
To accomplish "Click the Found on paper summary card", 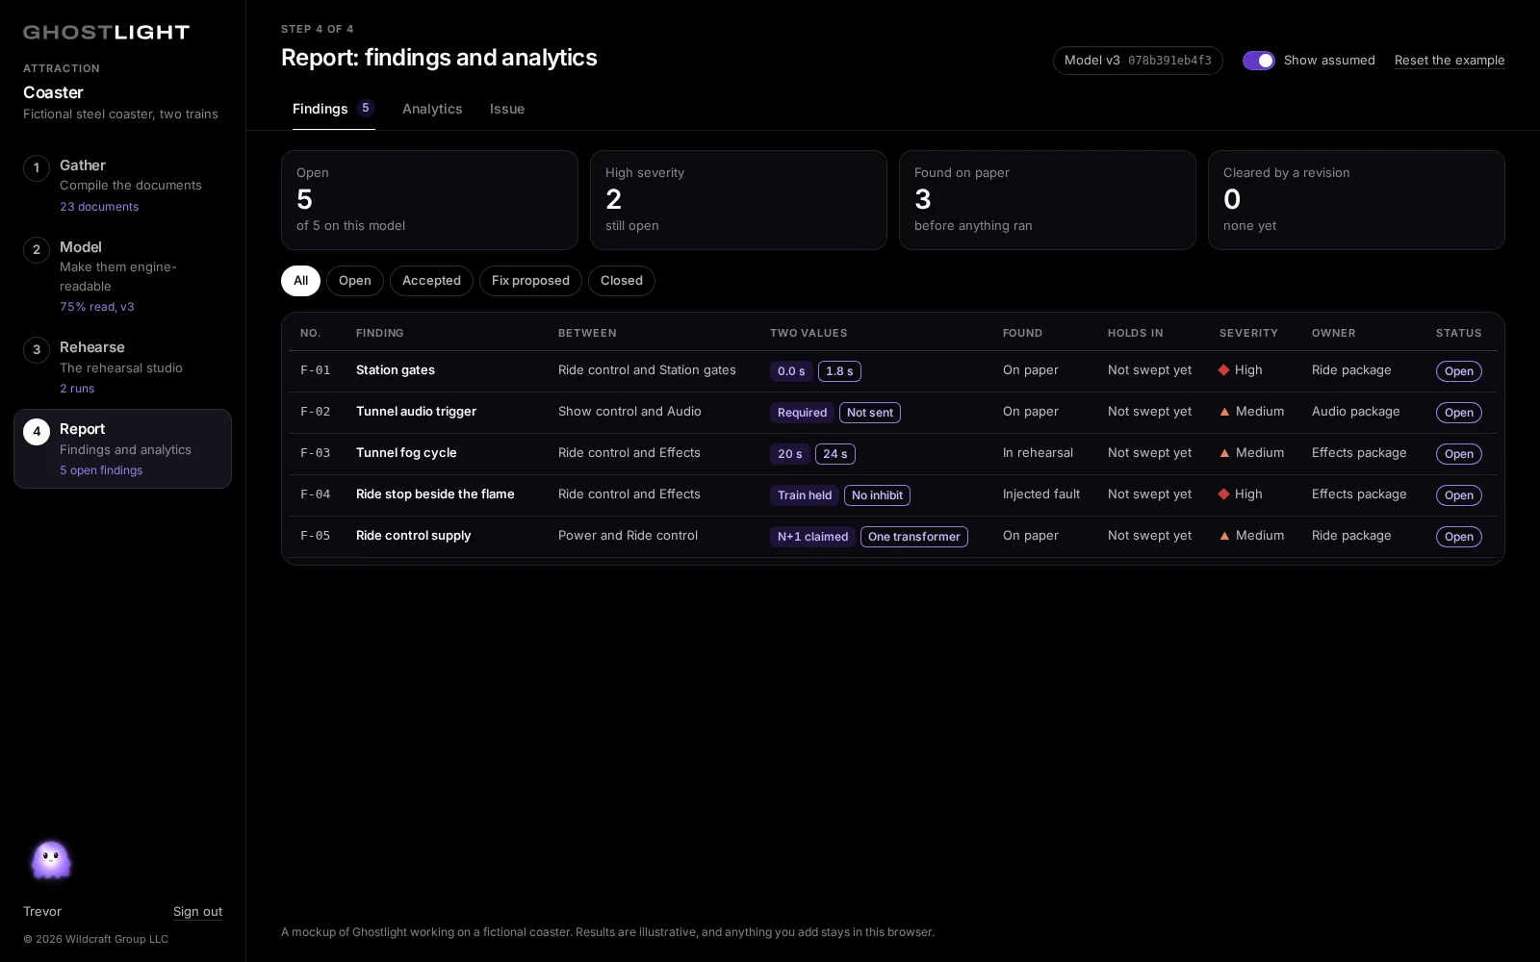I will point(1047,200).
